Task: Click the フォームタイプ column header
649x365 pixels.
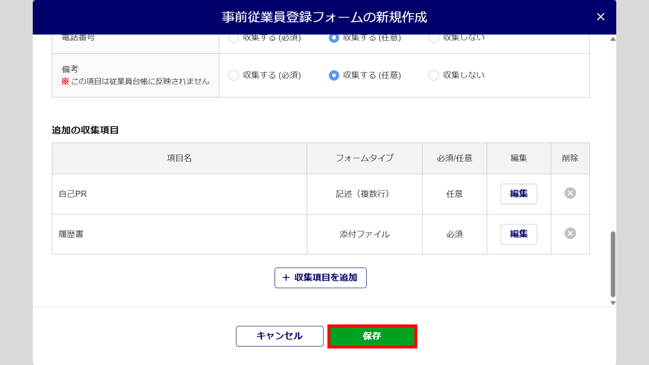Action: (364, 158)
